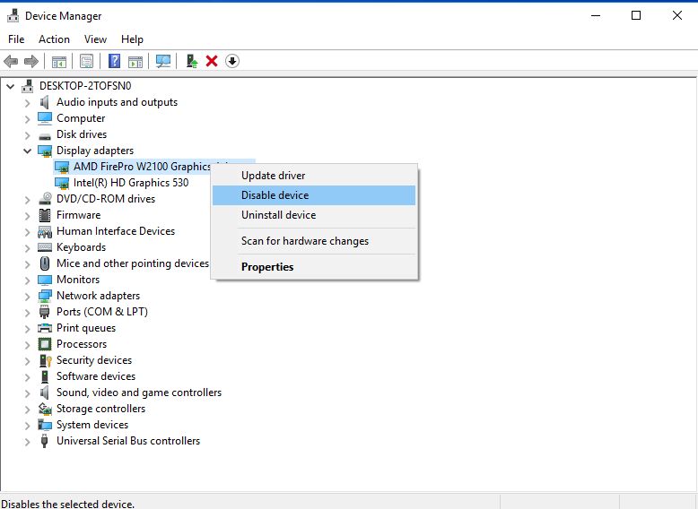Click the Audio inputs and outputs speaker icon
This screenshot has width=698, height=509.
[x=45, y=102]
